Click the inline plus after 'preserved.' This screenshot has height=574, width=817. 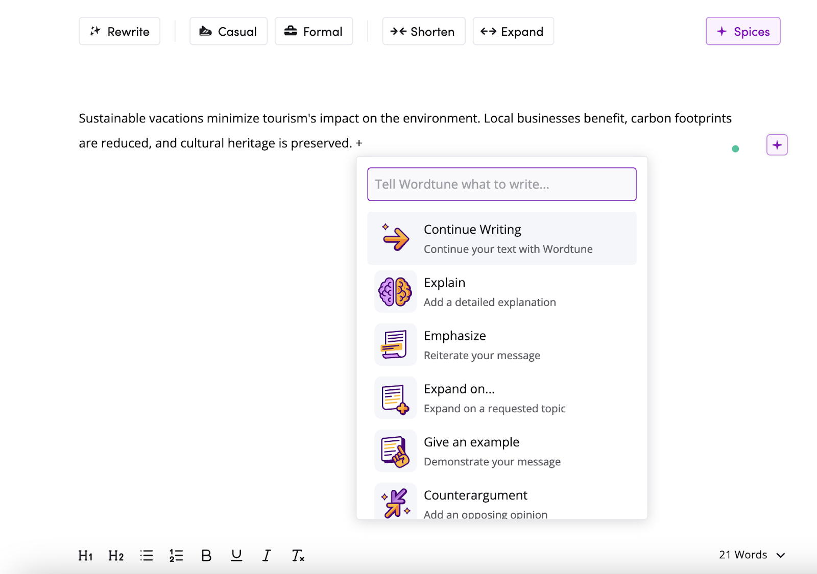[x=359, y=143]
